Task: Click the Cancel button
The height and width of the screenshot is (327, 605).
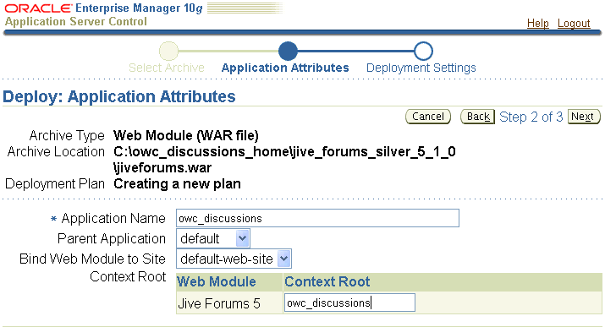Action: (428, 117)
